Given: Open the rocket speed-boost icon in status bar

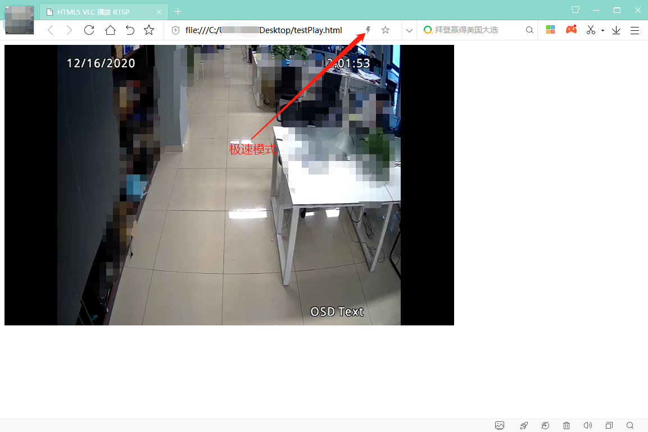Looking at the screenshot, I should coord(523,425).
